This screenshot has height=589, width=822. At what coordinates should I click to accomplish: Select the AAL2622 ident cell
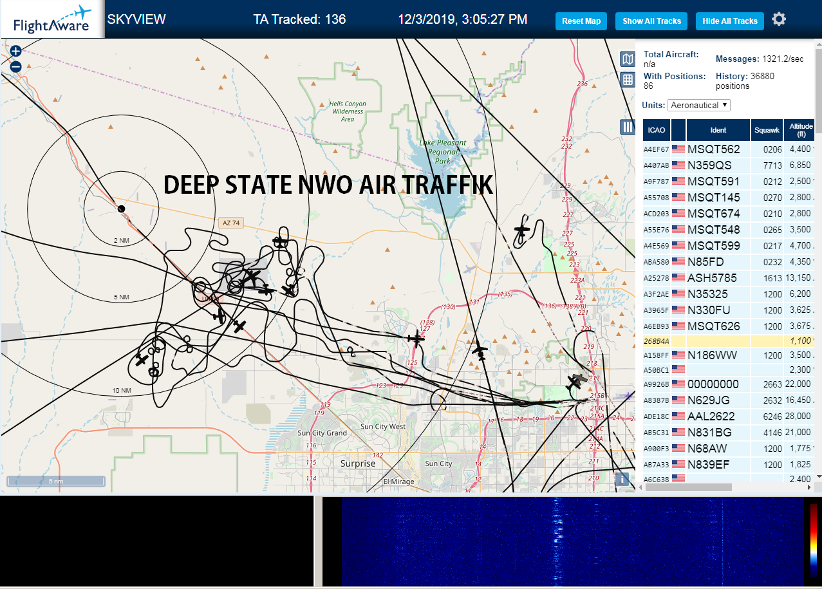click(x=718, y=416)
